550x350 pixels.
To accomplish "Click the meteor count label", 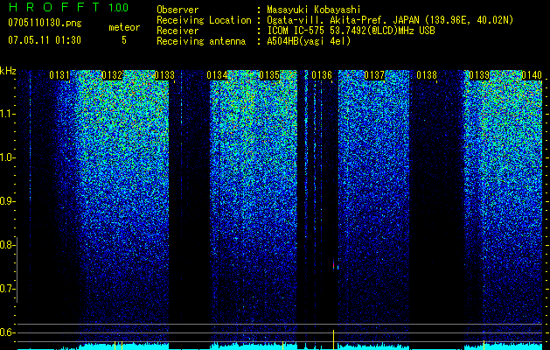I will click(124, 27).
